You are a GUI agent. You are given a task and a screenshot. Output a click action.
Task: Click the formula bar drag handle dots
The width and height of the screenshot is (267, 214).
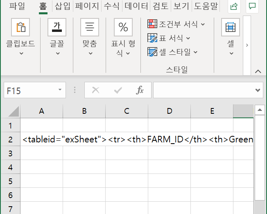coord(75,90)
